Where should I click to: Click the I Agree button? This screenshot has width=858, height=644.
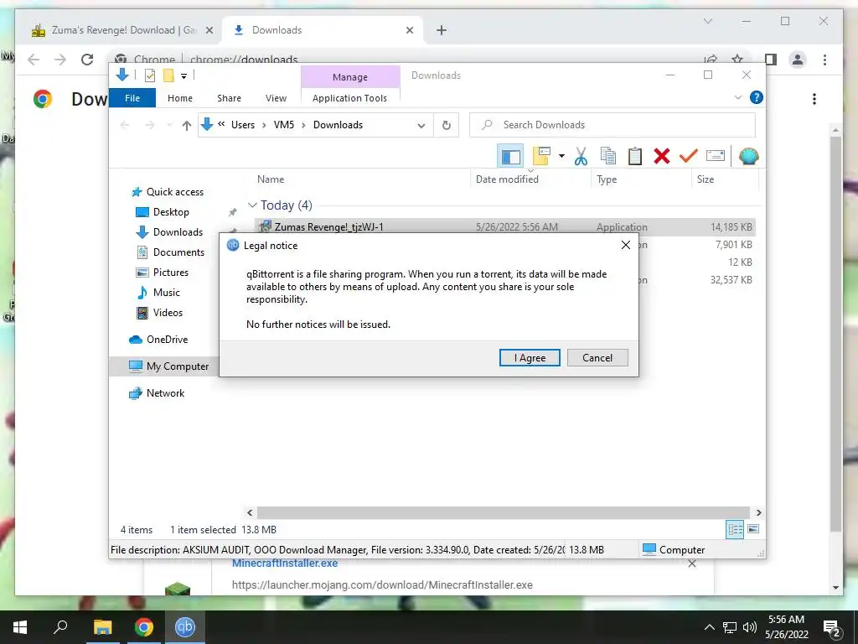(x=530, y=357)
